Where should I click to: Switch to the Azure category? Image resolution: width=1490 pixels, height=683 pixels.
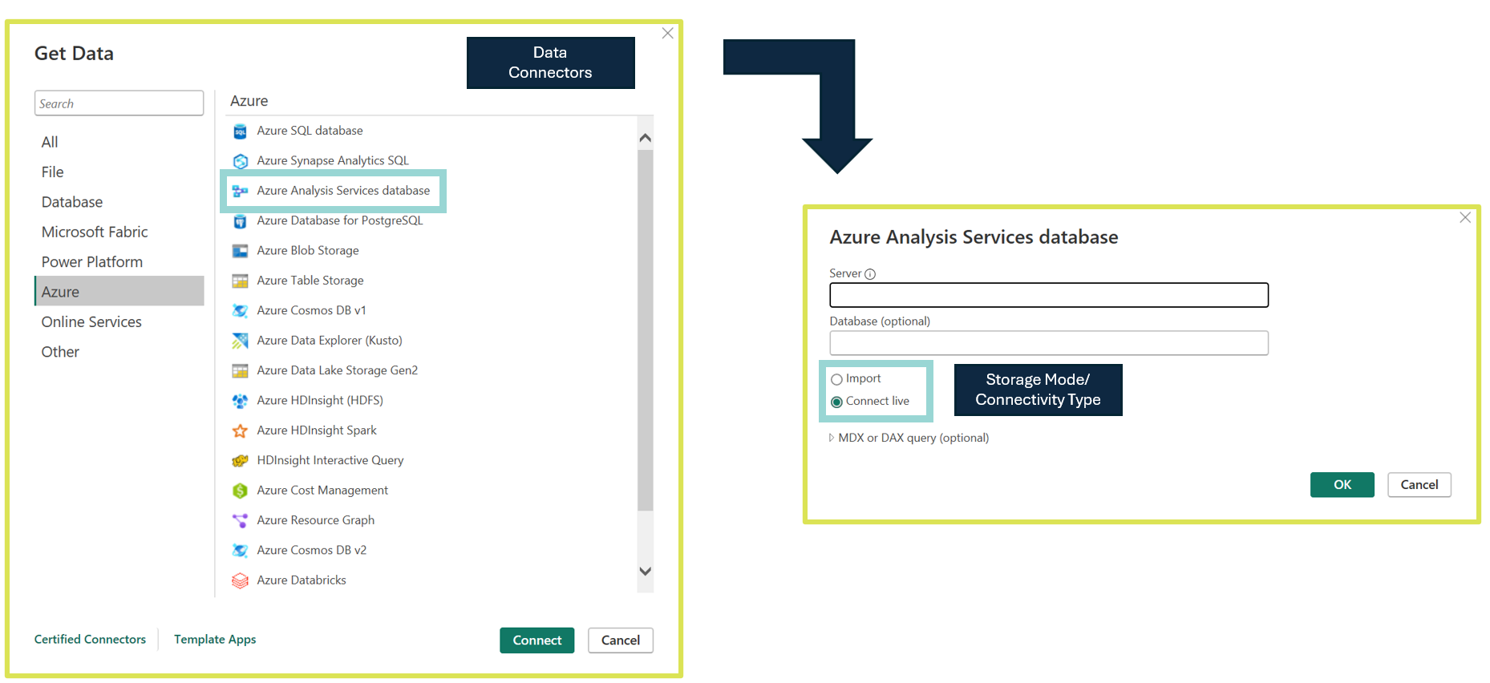tap(119, 292)
